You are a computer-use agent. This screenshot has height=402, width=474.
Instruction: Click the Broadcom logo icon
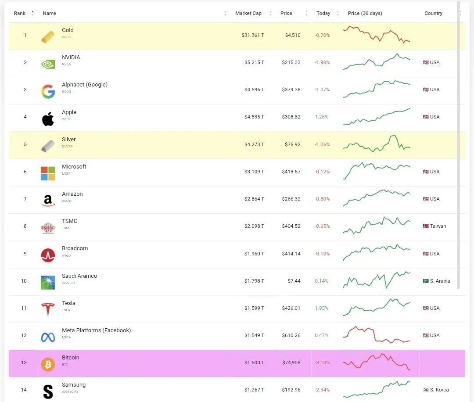tap(48, 255)
